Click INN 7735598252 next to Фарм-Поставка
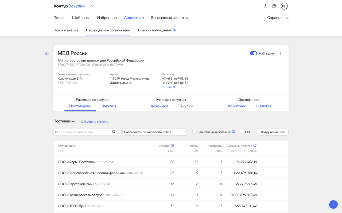Screen dimensions: 342x213 click(105, 162)
